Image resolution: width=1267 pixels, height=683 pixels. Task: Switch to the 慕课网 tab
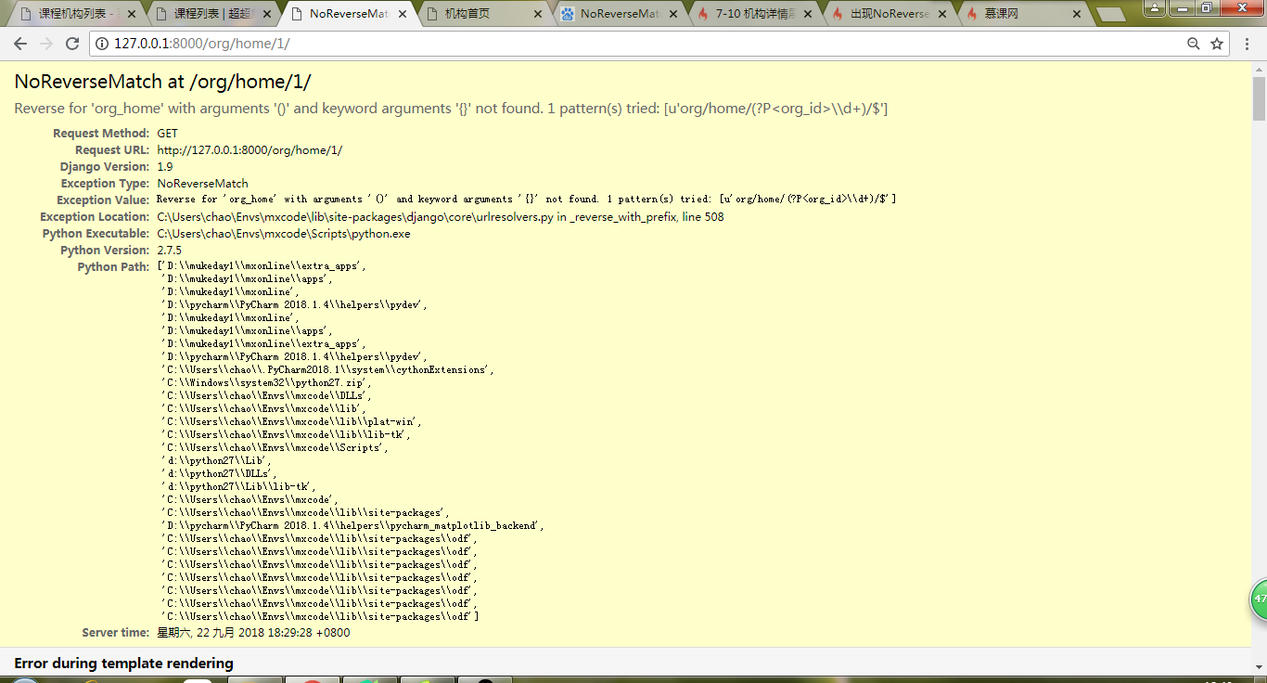coord(1025,15)
